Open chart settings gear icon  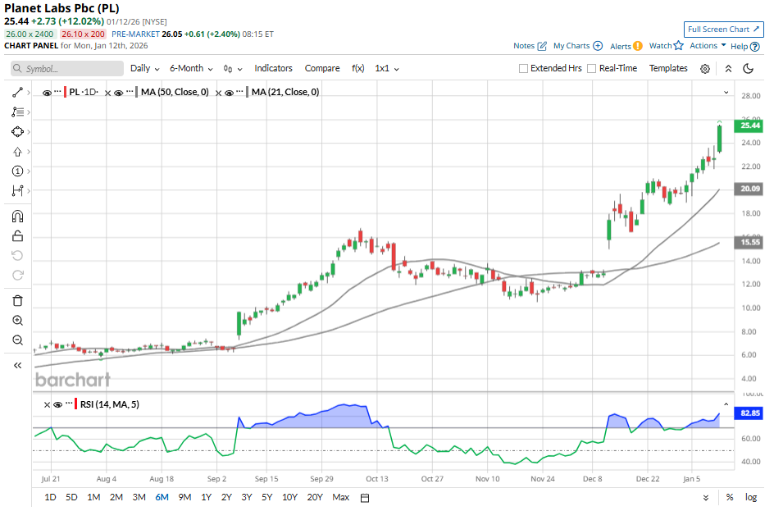click(705, 69)
